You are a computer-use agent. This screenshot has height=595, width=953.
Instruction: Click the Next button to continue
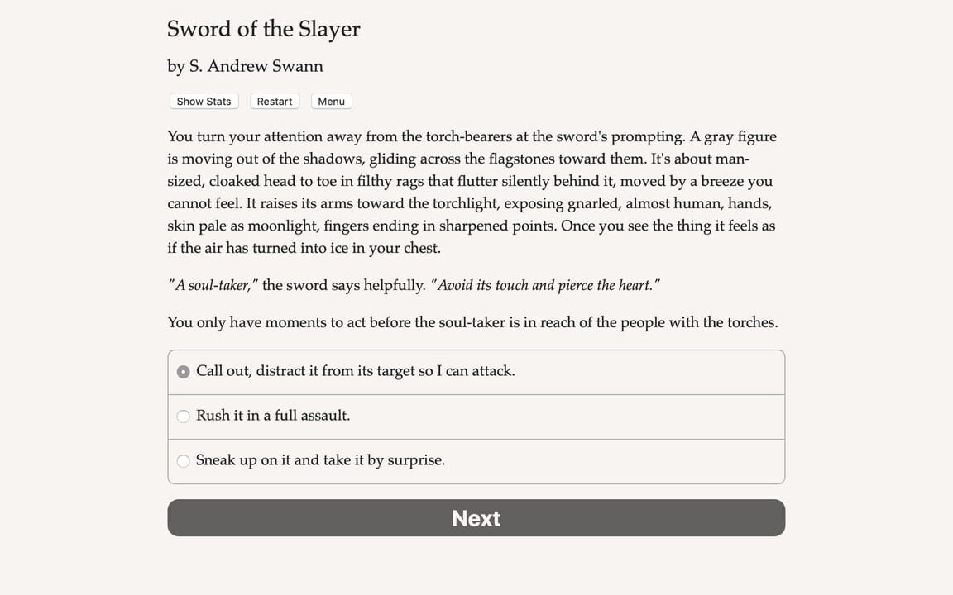pyautogui.click(x=476, y=518)
